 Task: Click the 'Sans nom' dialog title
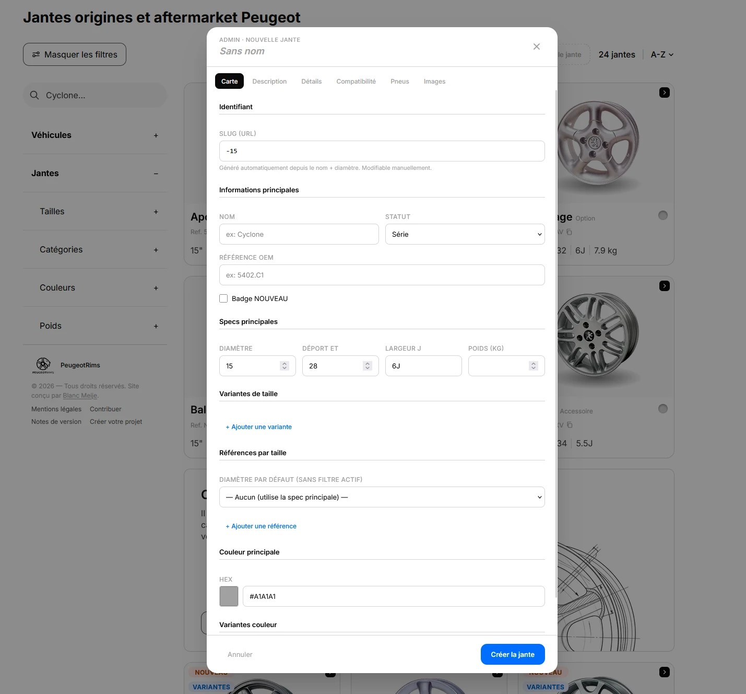(242, 51)
